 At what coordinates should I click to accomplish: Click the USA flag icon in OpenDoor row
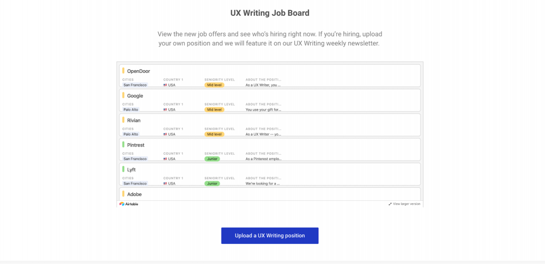[x=165, y=85]
